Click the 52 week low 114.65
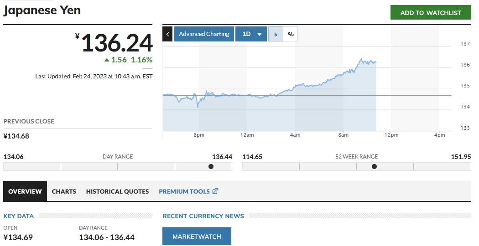This screenshot has width=479, height=246. [252, 157]
